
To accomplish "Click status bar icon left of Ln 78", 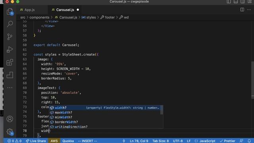I will click(124, 141).
